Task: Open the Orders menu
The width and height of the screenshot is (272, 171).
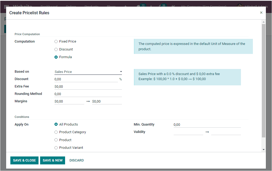Action: coord(71,7)
